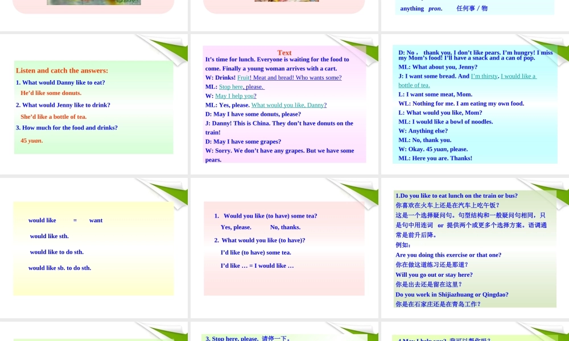Image resolution: width=569 pixels, height=341 pixels.
Task: Click the question '2. What would Jenny like to drink?'
Action: click(63, 105)
